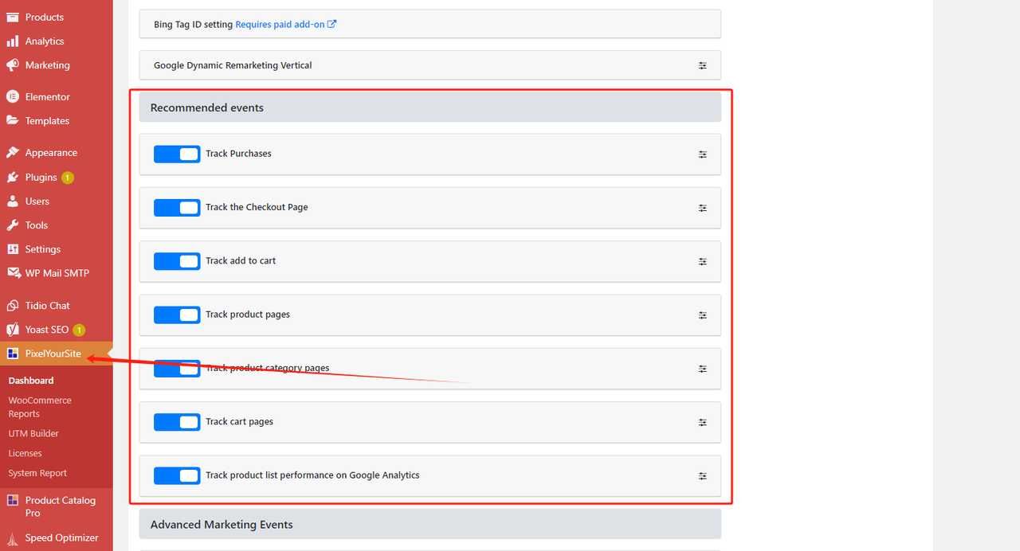This screenshot has width=1020, height=551.
Task: Click the Settings sliders icon in sidebar
Action: (x=13, y=249)
